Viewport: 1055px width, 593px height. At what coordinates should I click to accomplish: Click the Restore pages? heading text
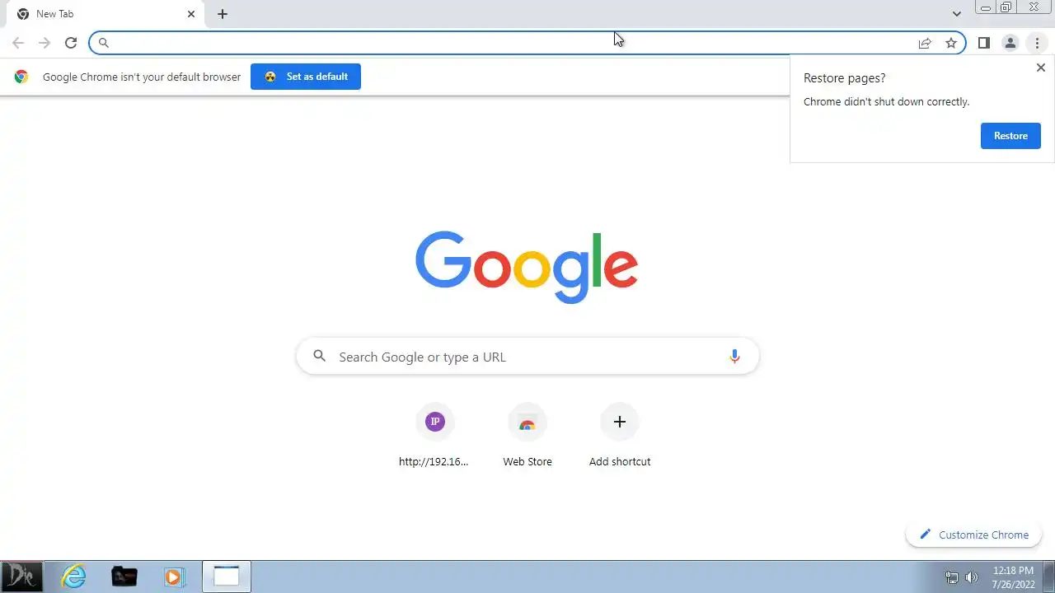(845, 78)
